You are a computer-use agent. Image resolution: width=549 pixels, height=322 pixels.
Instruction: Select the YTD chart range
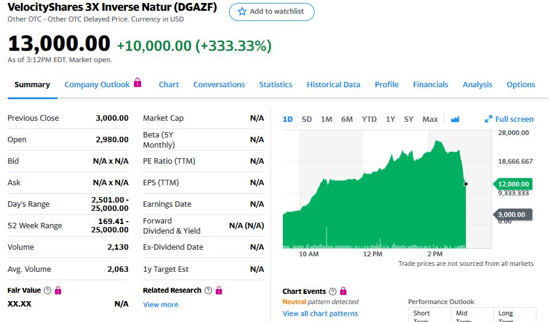(x=369, y=119)
